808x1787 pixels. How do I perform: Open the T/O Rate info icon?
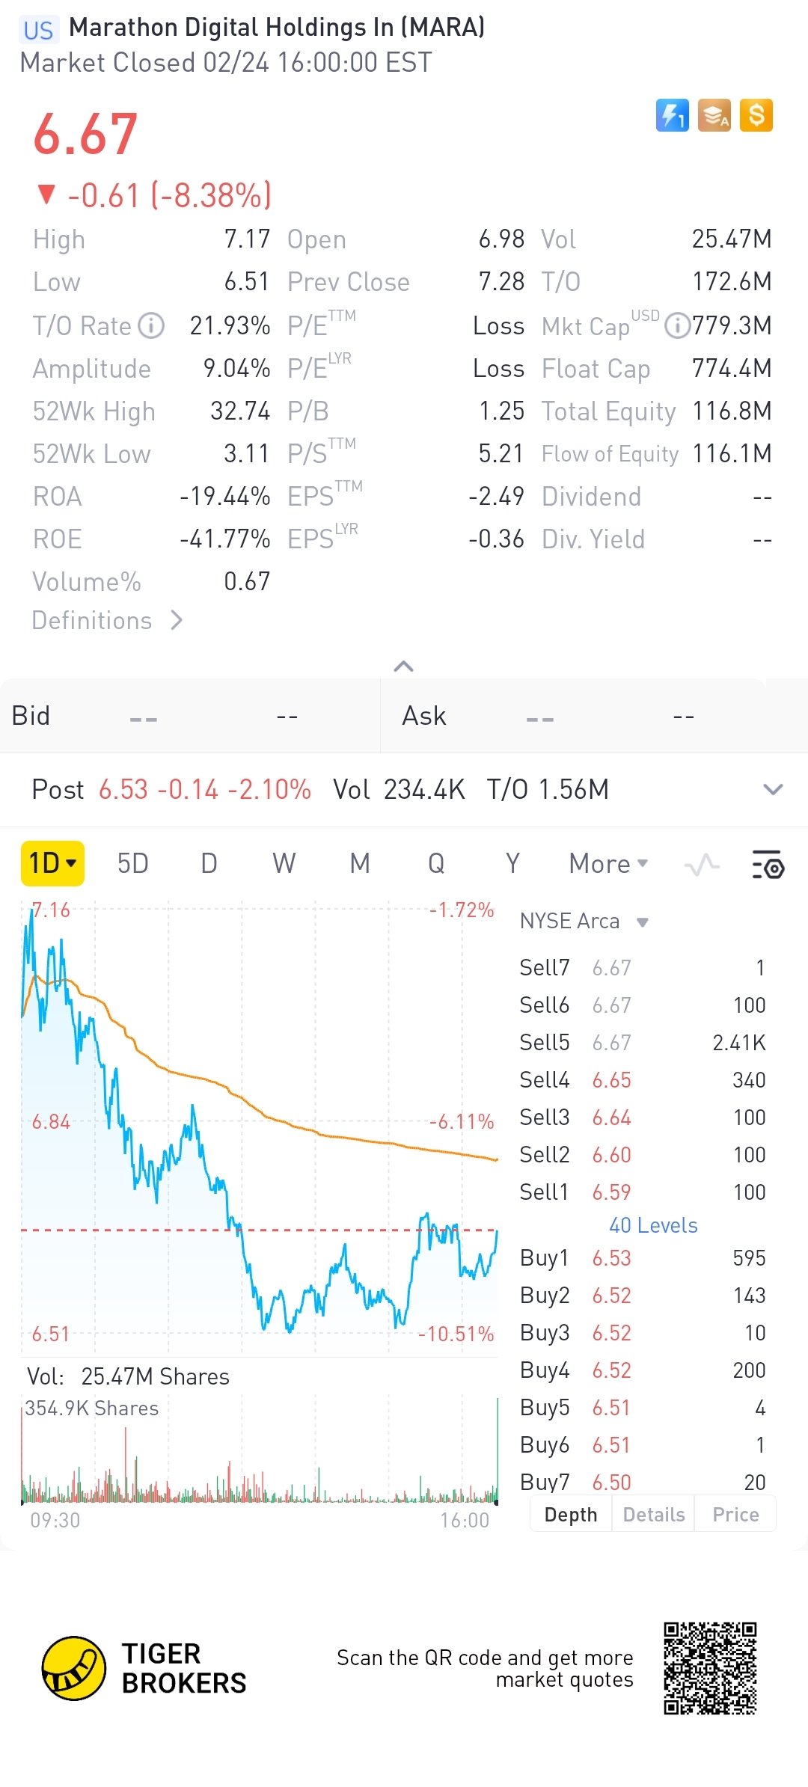152,326
